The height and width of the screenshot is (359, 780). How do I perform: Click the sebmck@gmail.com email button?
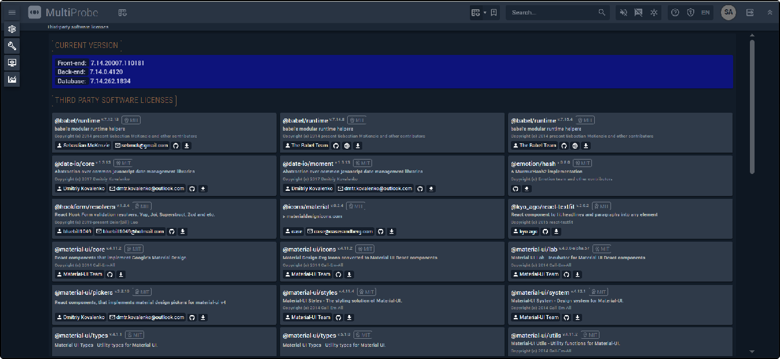coord(141,146)
